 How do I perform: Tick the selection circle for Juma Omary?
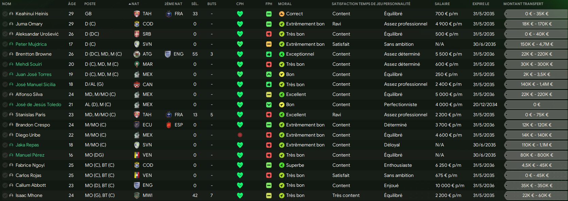point(5,24)
